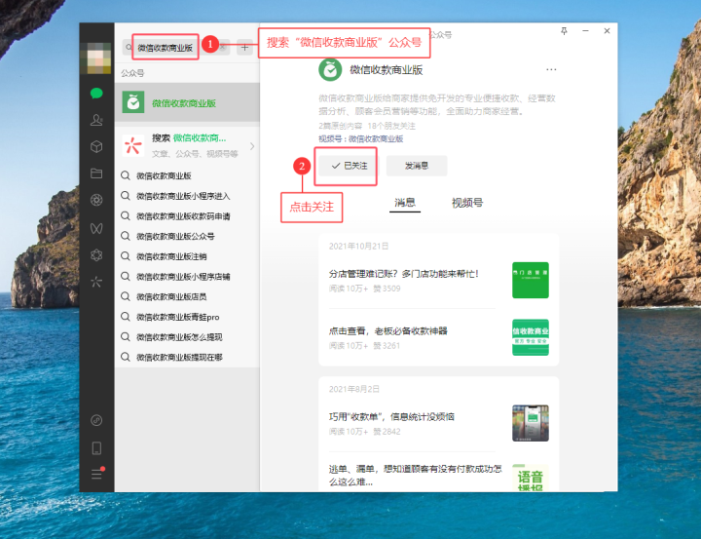701x539 pixels.
Task: Select suggestion 微信收款商业版店员
Action: click(x=187, y=297)
